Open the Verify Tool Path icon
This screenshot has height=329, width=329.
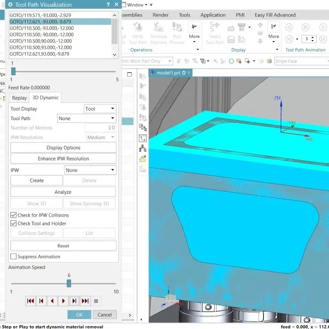pyautogui.click(x=138, y=33)
